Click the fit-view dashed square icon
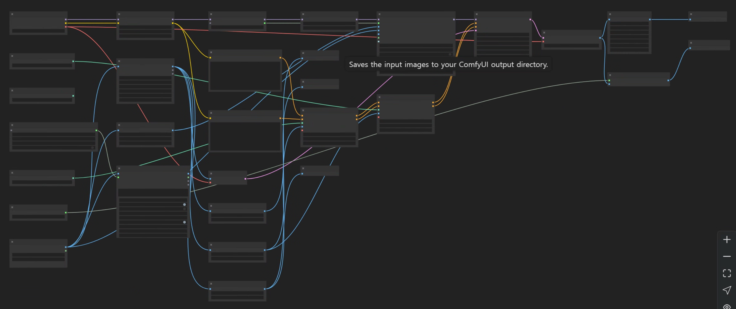 tap(727, 273)
